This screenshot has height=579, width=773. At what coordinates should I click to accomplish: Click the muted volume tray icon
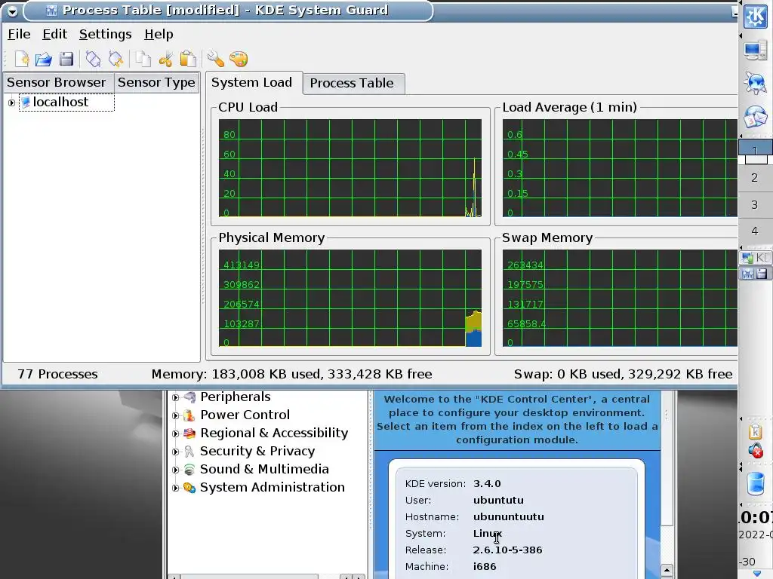tap(755, 451)
